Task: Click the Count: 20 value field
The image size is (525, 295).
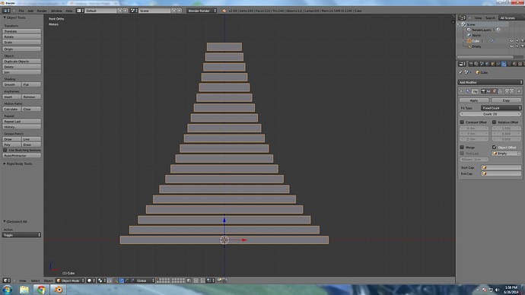Action: 490,114
